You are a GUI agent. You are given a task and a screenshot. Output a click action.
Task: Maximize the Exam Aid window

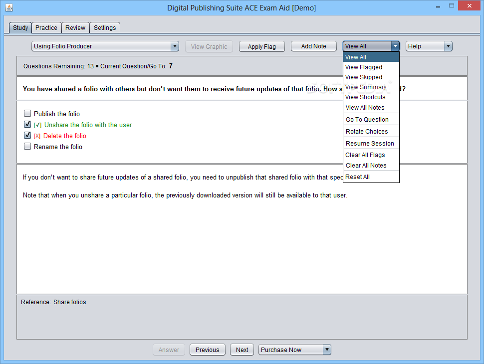(451, 6)
